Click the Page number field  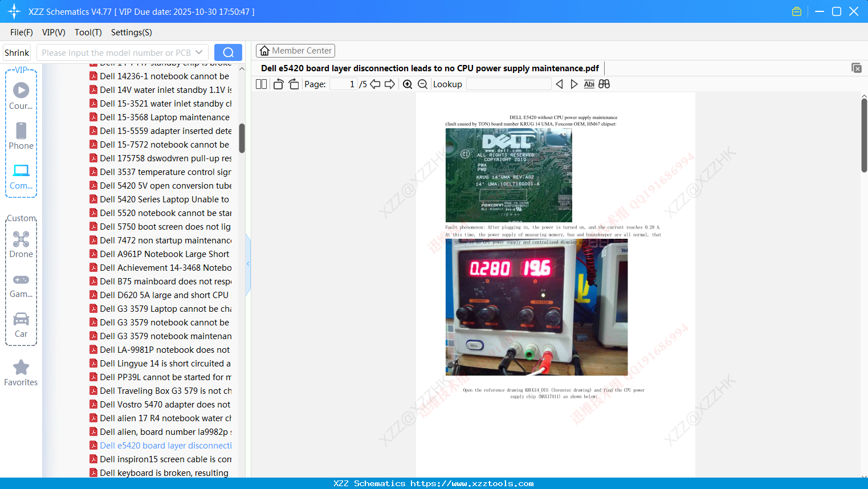click(x=344, y=84)
